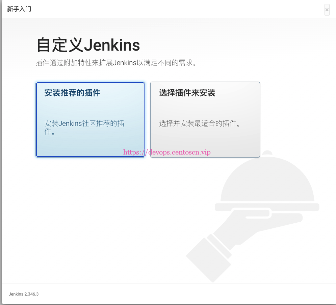Screen dimensions: 336x305
Task: Select the 选择插件来安装 card
Action: tap(205, 119)
